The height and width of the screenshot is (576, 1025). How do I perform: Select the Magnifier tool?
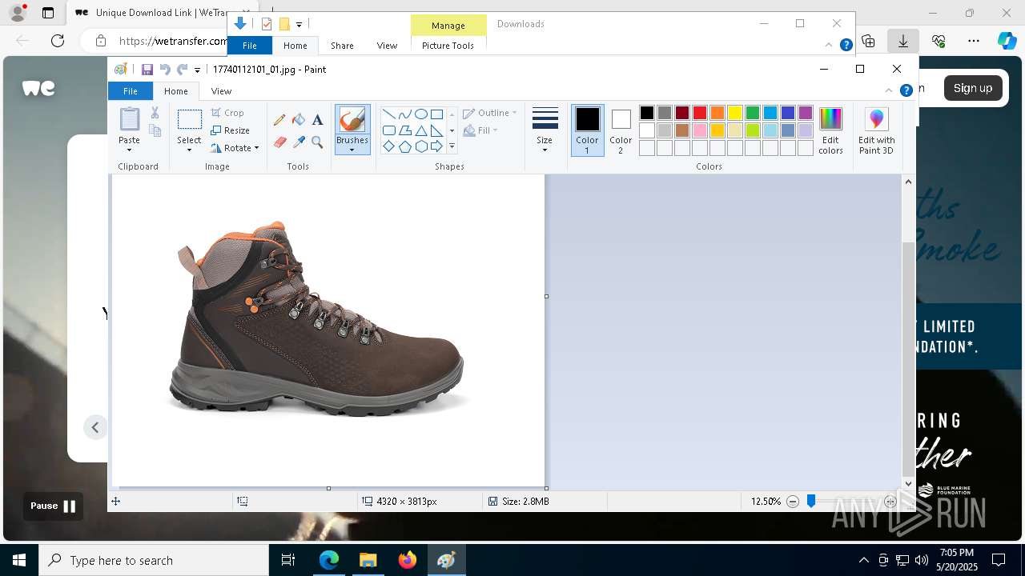[x=317, y=142]
